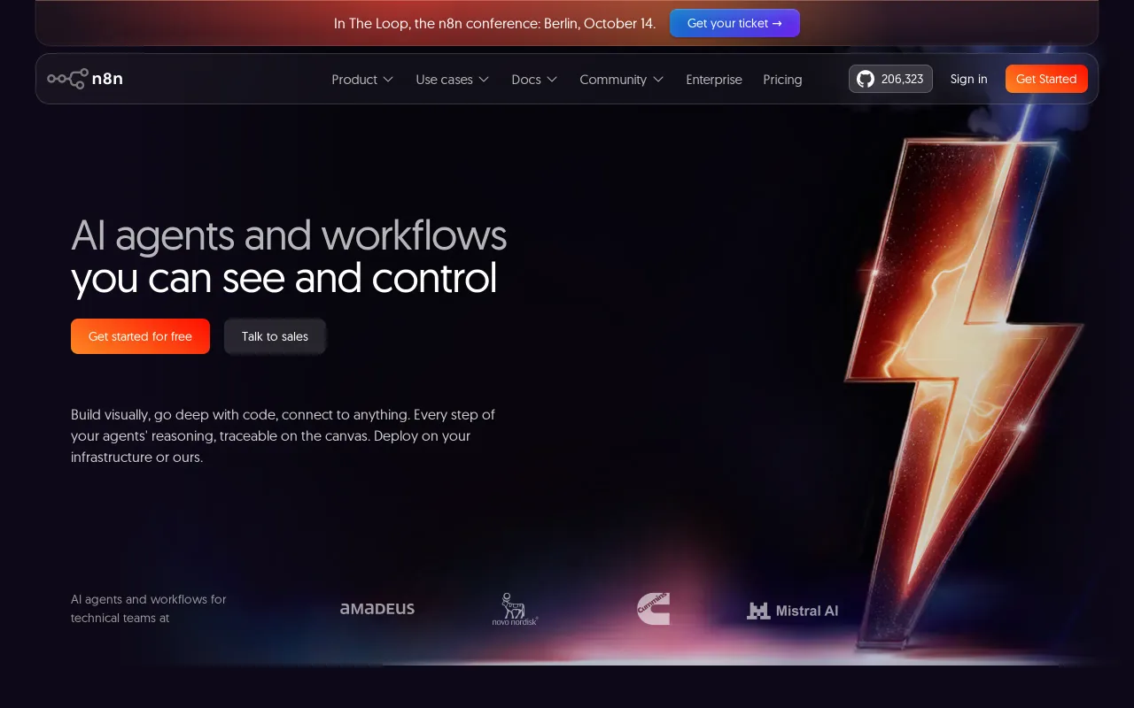
Task: Click the Sign in link
Action: click(968, 79)
